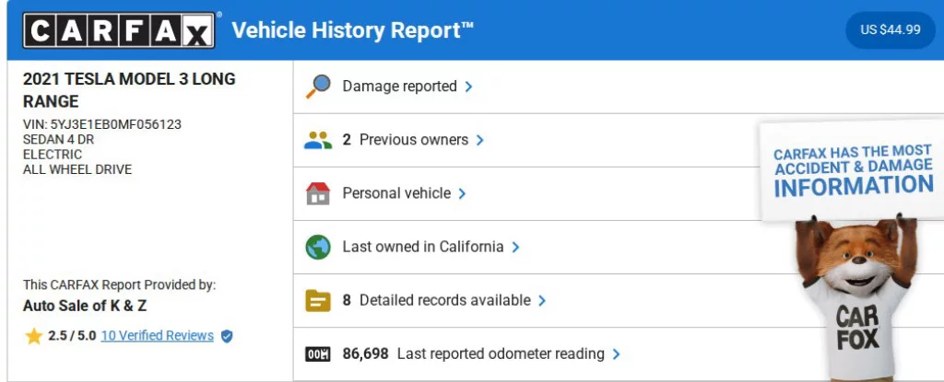Click the Accident & Damage Information sign
Image resolution: width=944 pixels, height=382 pixels.
[853, 170]
